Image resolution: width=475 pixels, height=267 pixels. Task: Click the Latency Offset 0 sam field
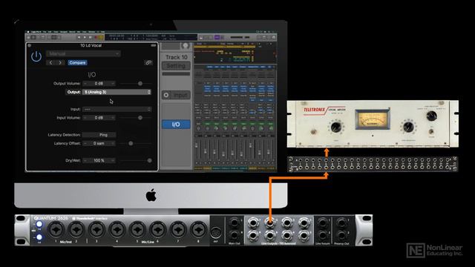pos(99,143)
